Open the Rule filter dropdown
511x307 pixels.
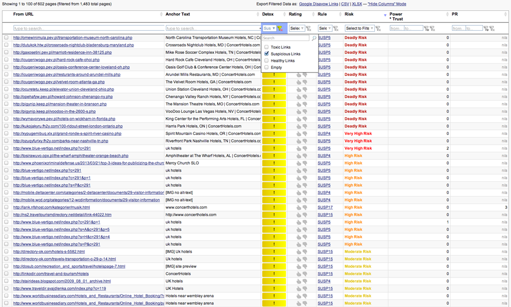pyautogui.click(x=325, y=28)
